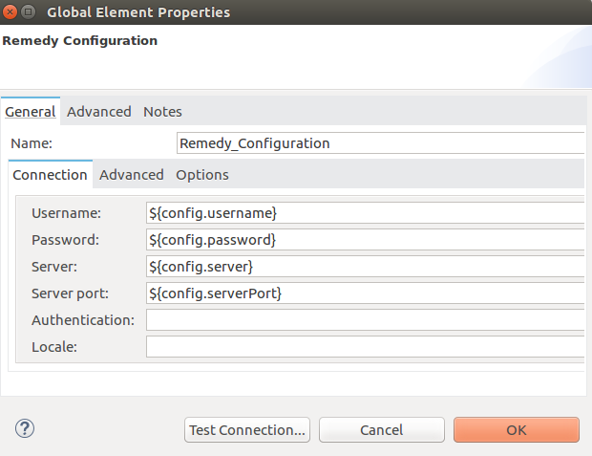Viewport: 592px width, 456px height.
Task: Cancel the Remedy configuration dialog
Action: click(381, 430)
